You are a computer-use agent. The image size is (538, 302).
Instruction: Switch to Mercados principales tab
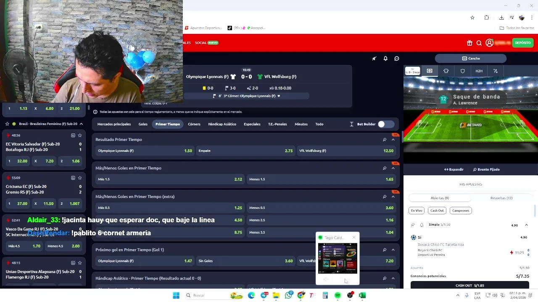(x=114, y=124)
